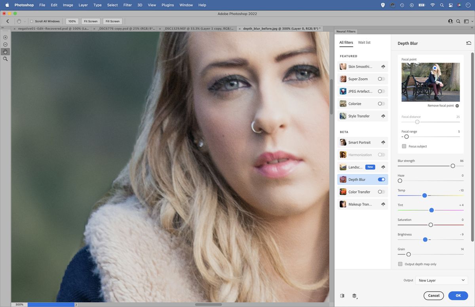The height and width of the screenshot is (307, 475).
Task: Switch to the Wait list tab
Action: pyautogui.click(x=364, y=42)
